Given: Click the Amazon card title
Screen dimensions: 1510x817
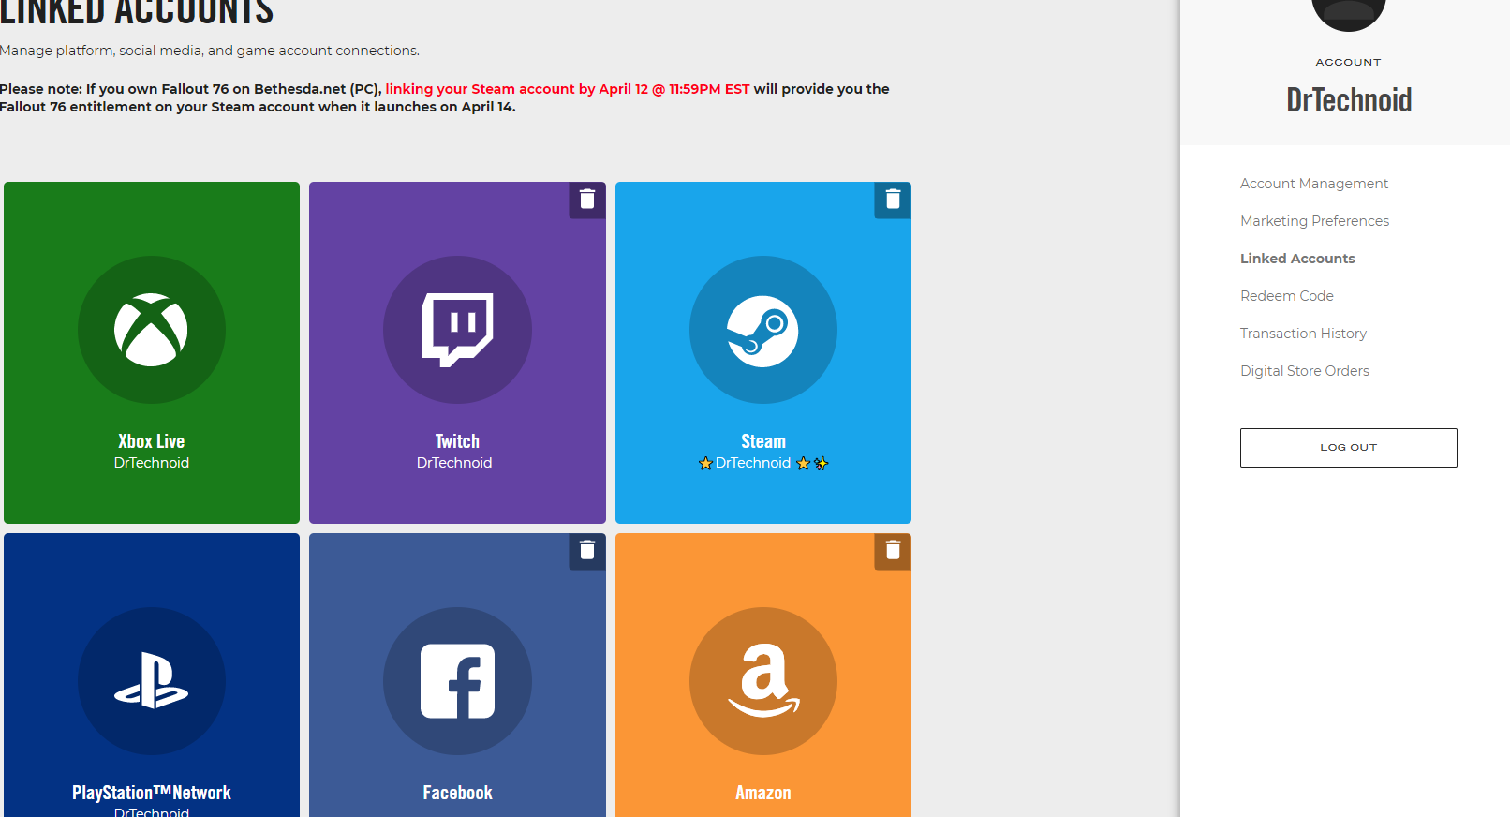Looking at the screenshot, I should pyautogui.click(x=763, y=793).
